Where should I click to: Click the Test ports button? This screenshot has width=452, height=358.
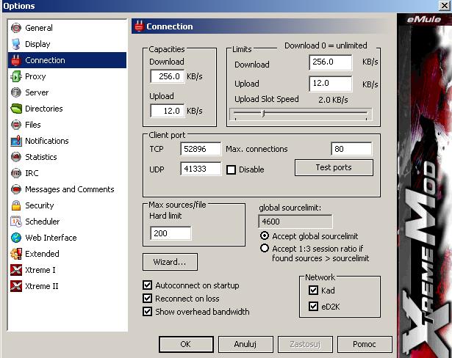click(x=334, y=167)
